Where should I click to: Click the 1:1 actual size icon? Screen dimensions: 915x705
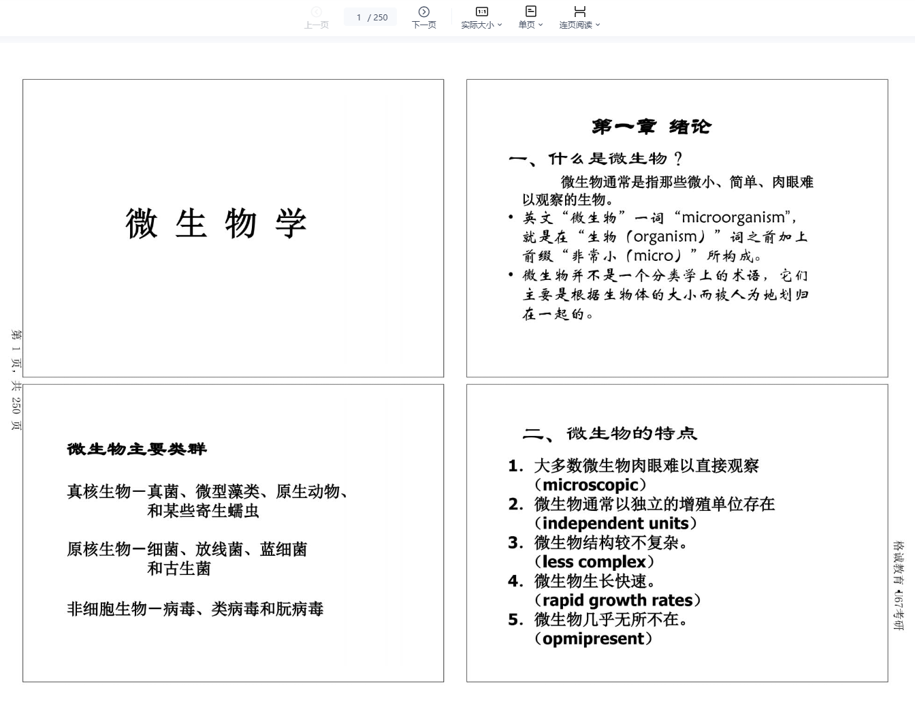click(x=481, y=12)
